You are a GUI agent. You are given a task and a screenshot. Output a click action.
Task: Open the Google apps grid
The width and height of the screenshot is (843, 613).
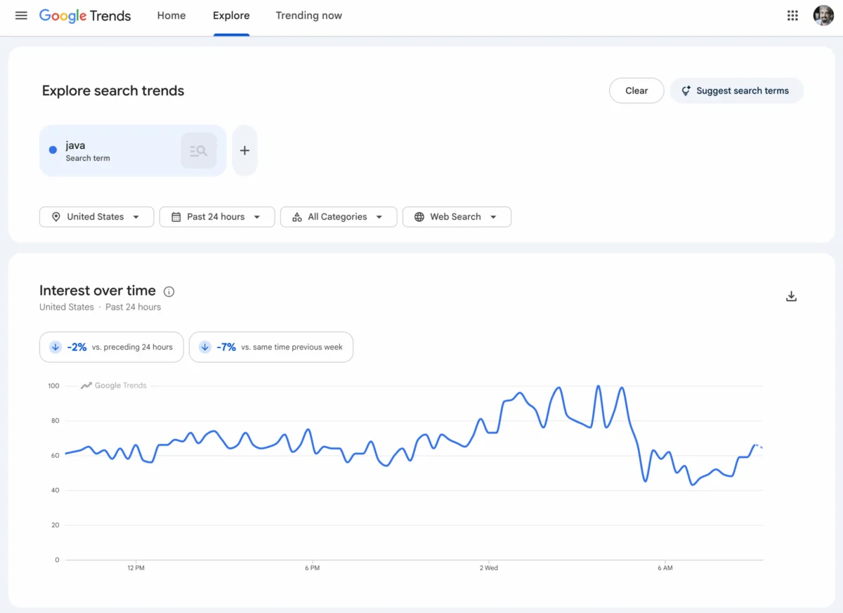click(x=792, y=15)
